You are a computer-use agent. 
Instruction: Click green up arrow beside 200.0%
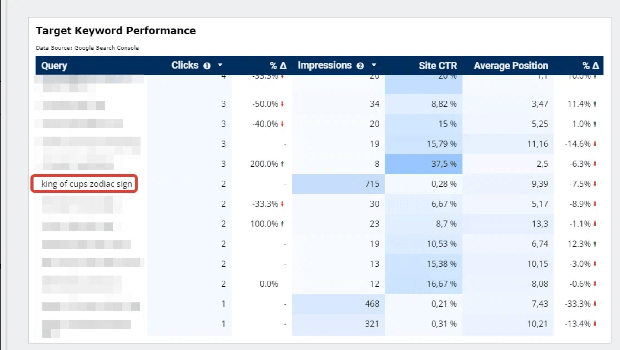click(x=283, y=164)
